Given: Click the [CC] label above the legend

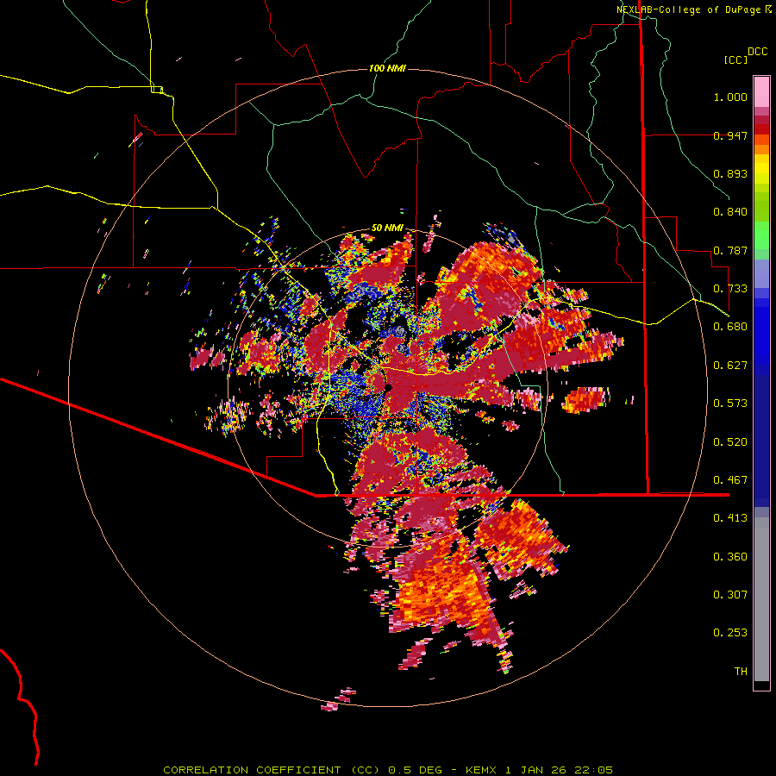Looking at the screenshot, I should [x=735, y=59].
